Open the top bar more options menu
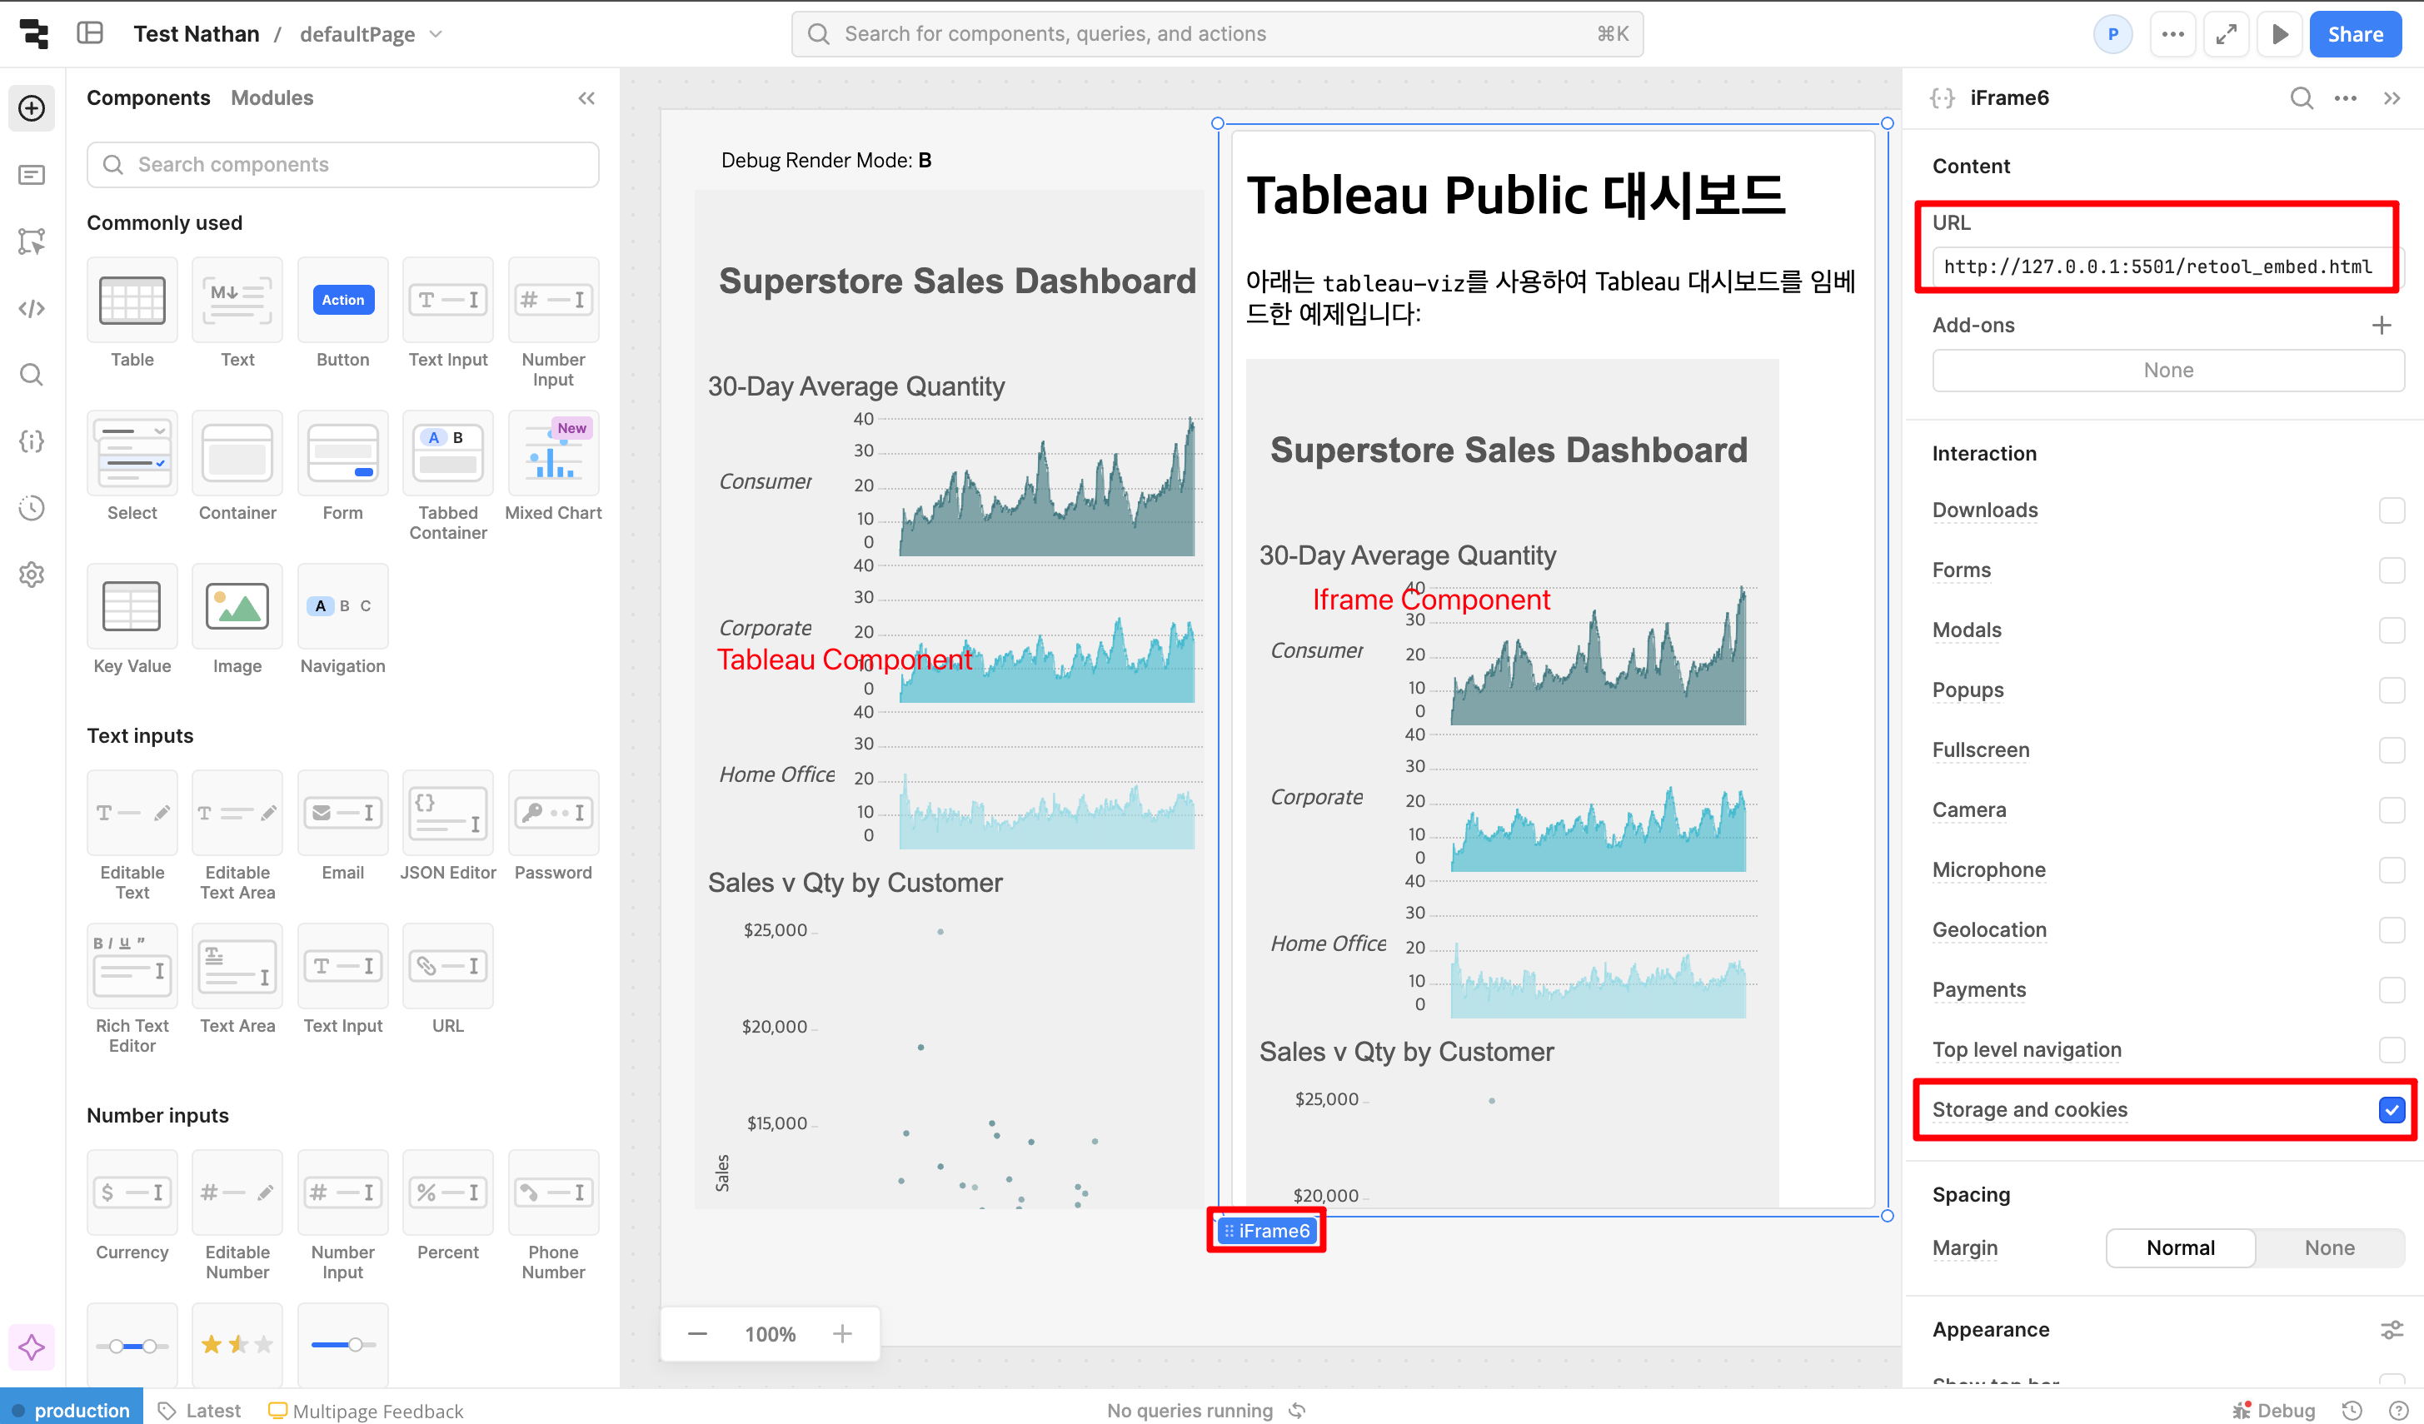The width and height of the screenshot is (2424, 1424). coord(2172,35)
